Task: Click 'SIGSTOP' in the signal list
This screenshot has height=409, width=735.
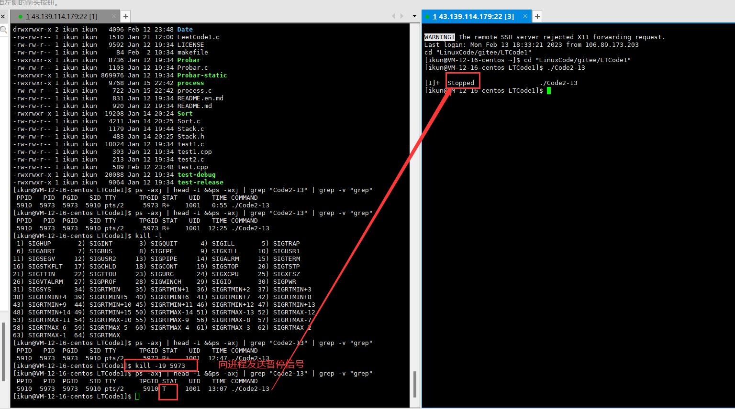Action: tap(225, 266)
